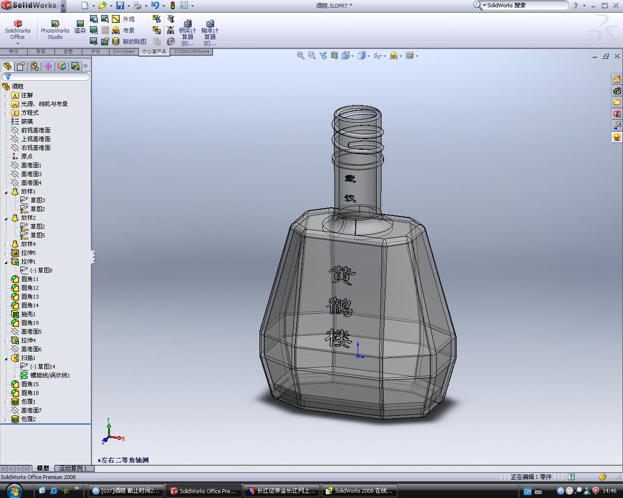Select the 运动算例 1 motion study tab
This screenshot has height=498, width=623.
(x=73, y=468)
